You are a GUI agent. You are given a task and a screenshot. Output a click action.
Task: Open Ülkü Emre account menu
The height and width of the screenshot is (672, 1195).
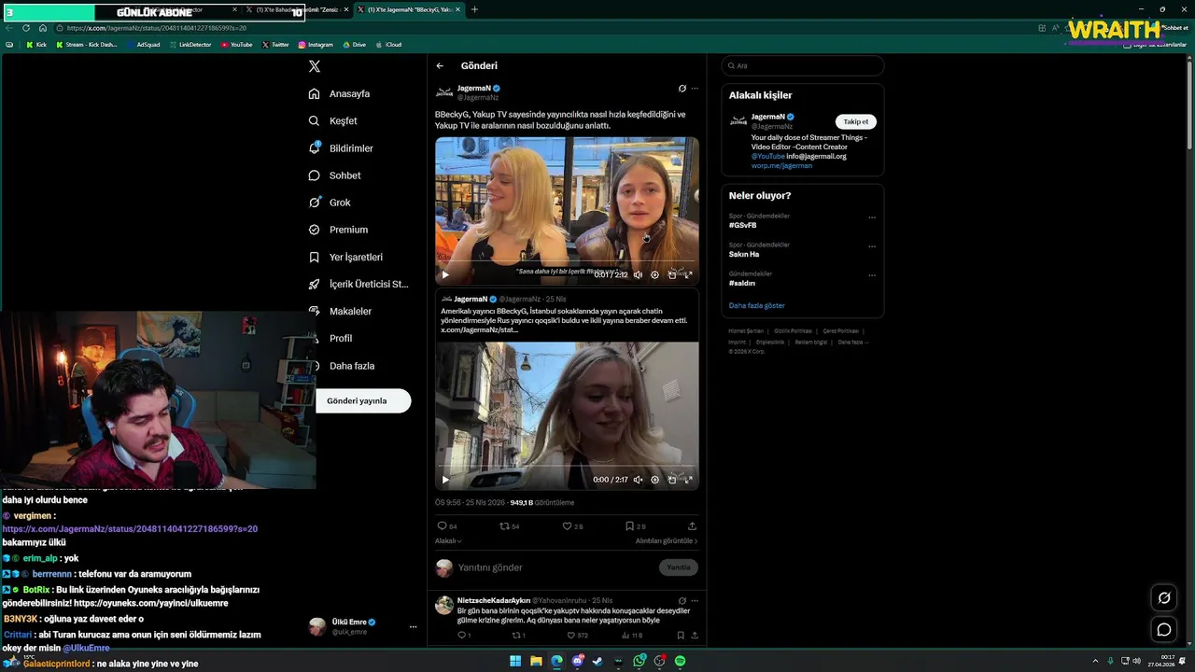point(363,626)
